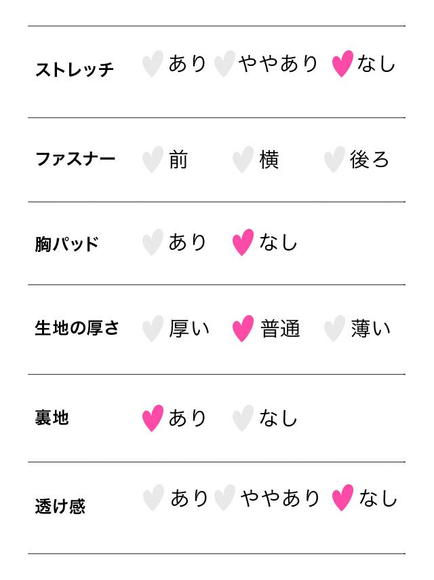The height and width of the screenshot is (580, 434).
Task: Click the gray heart for 胸パッド あり
Action: click(x=153, y=242)
